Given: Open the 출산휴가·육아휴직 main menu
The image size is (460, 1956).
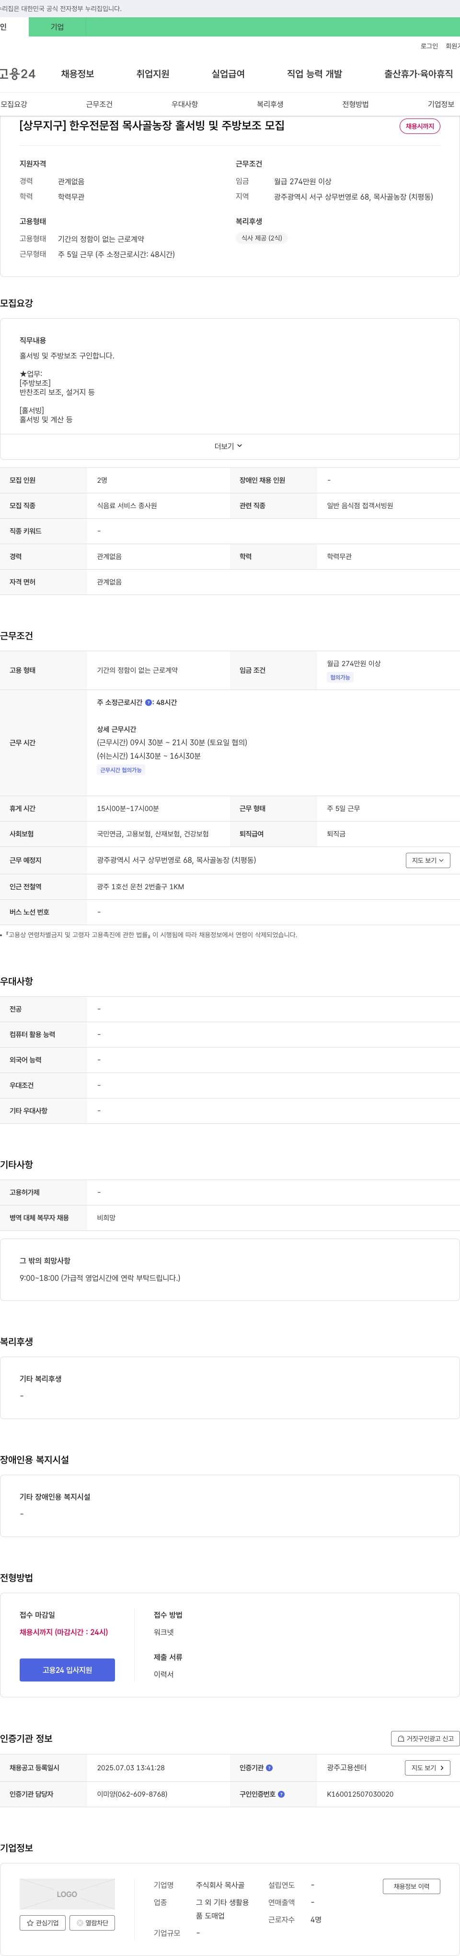Looking at the screenshot, I should pos(418,73).
